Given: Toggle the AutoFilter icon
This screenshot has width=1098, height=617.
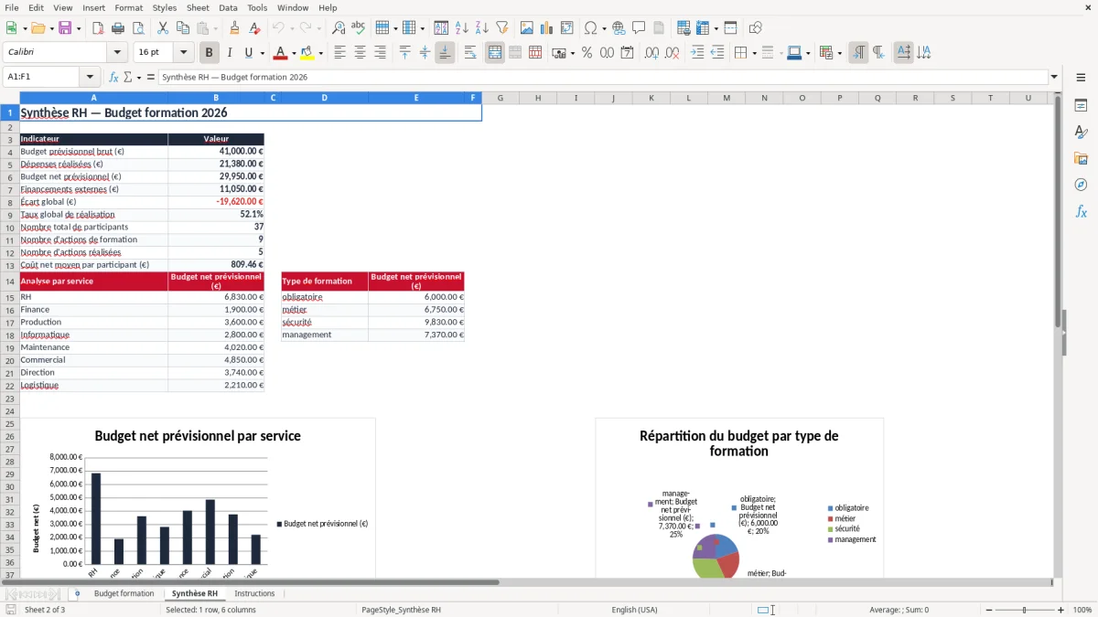Looking at the screenshot, I should 501,28.
